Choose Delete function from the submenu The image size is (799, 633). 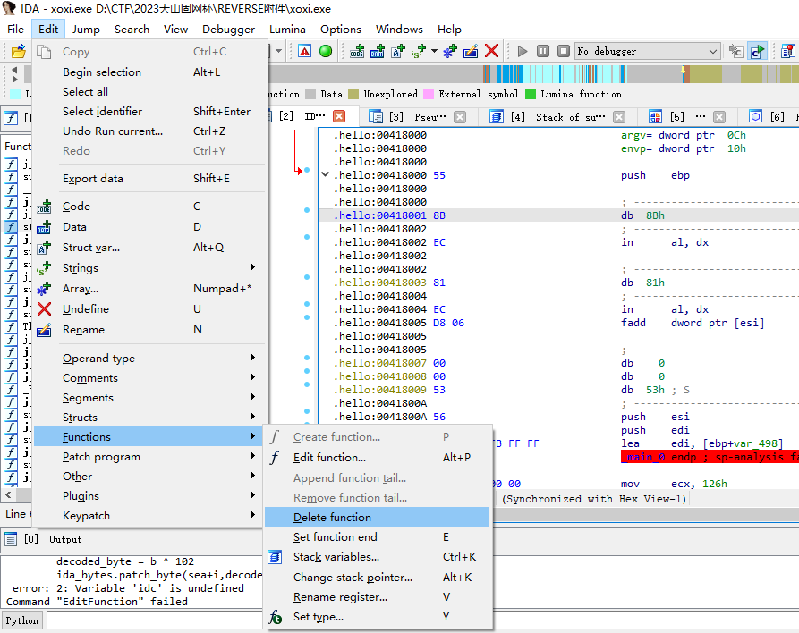[332, 518]
